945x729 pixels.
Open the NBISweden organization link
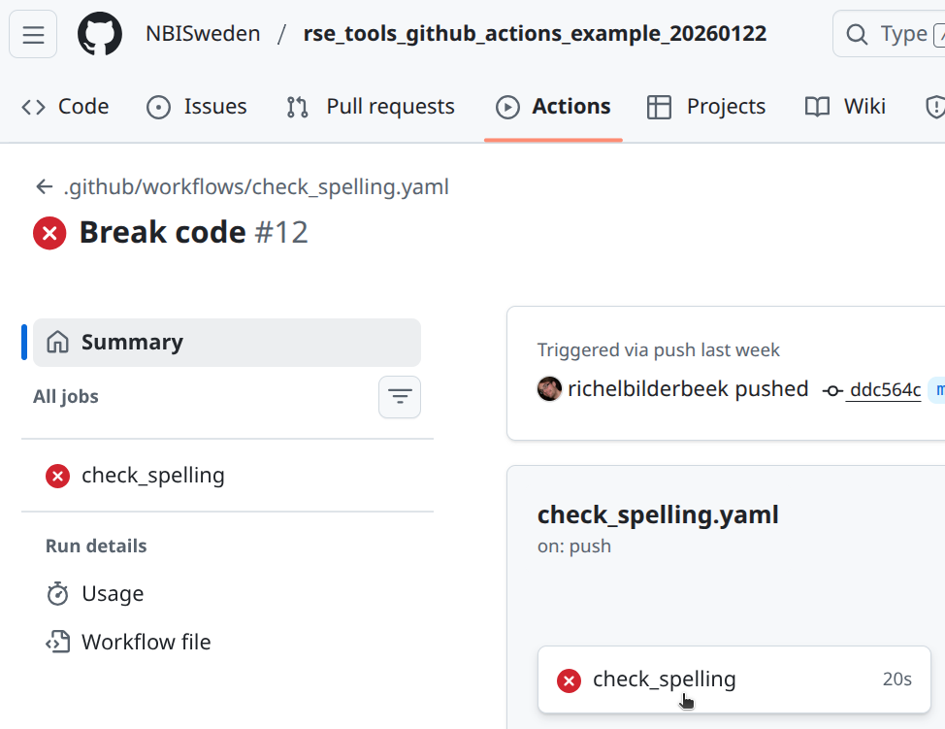pyautogui.click(x=203, y=34)
